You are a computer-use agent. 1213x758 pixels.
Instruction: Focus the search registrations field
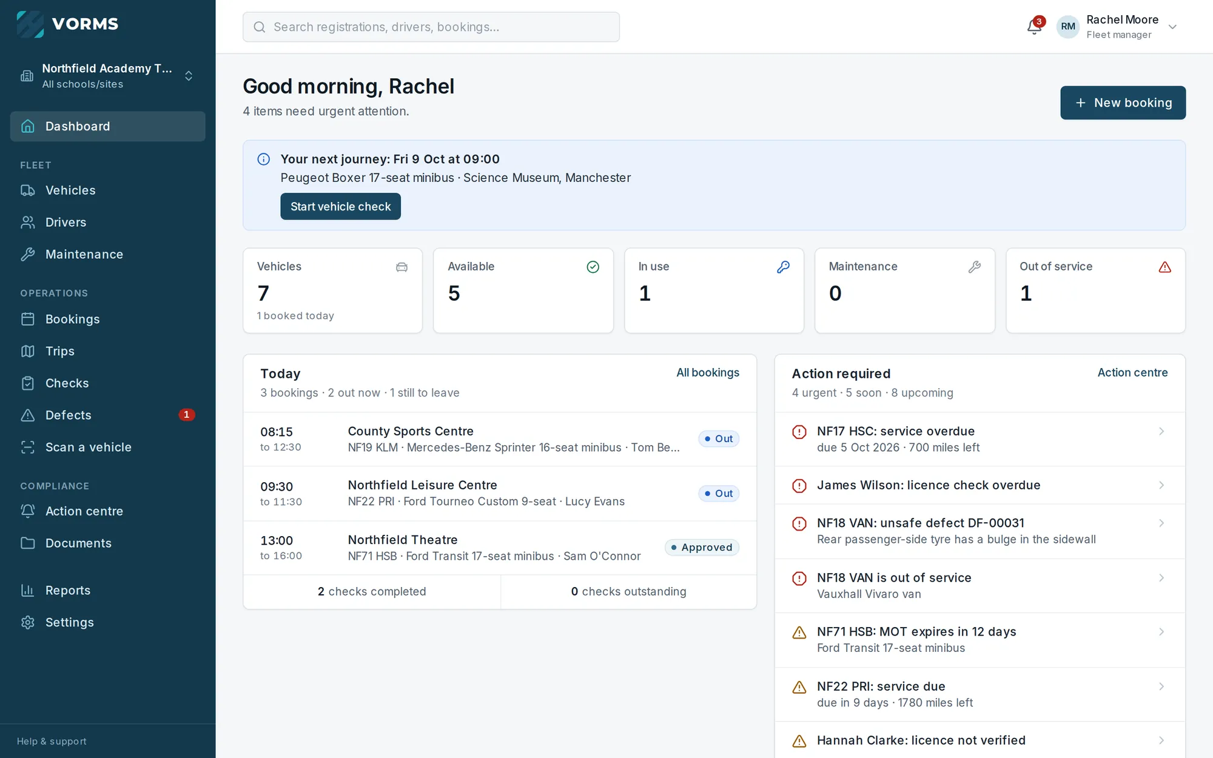431,27
